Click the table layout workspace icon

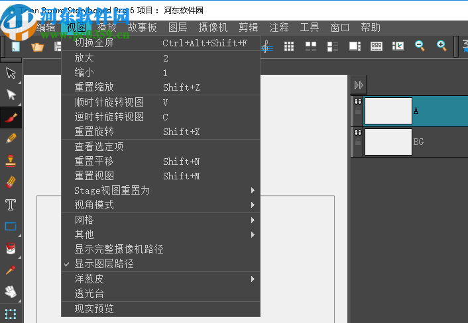tap(377, 46)
